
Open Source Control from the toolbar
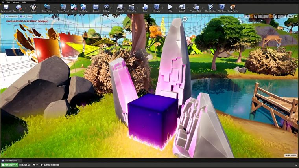18,8
